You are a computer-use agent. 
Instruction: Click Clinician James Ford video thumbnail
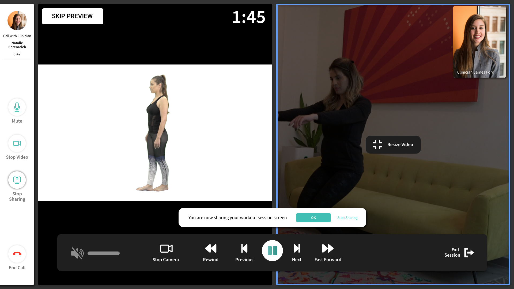tap(479, 42)
